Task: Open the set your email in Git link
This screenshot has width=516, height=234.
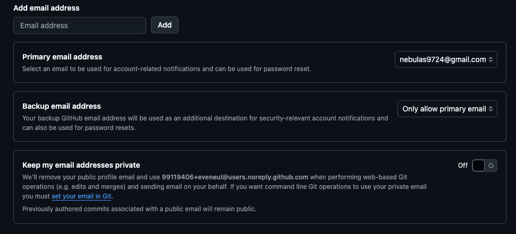Action: (x=82, y=196)
